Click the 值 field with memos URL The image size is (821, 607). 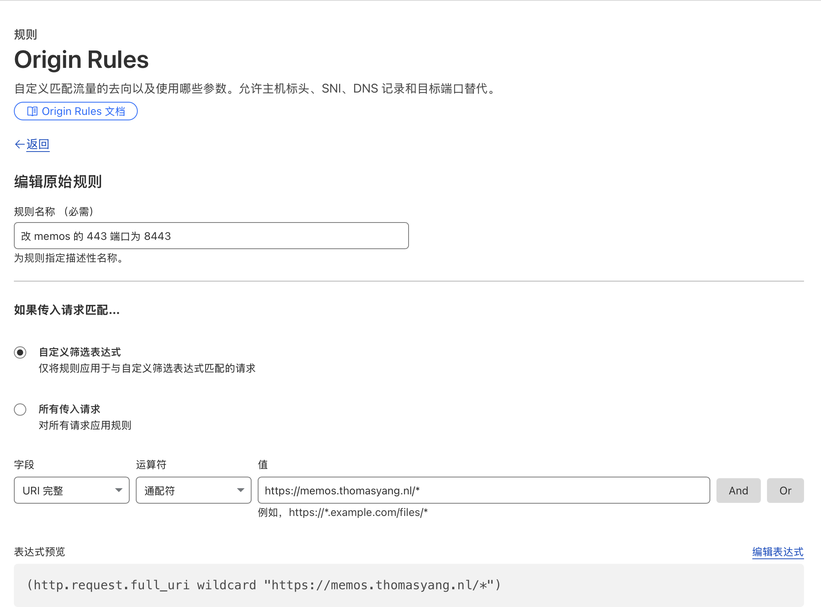point(483,491)
